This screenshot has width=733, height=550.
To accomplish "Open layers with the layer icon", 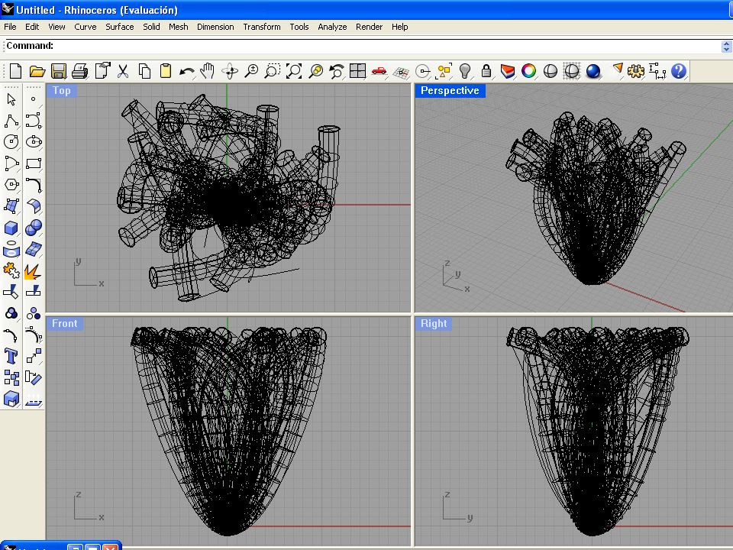I will [x=507, y=71].
